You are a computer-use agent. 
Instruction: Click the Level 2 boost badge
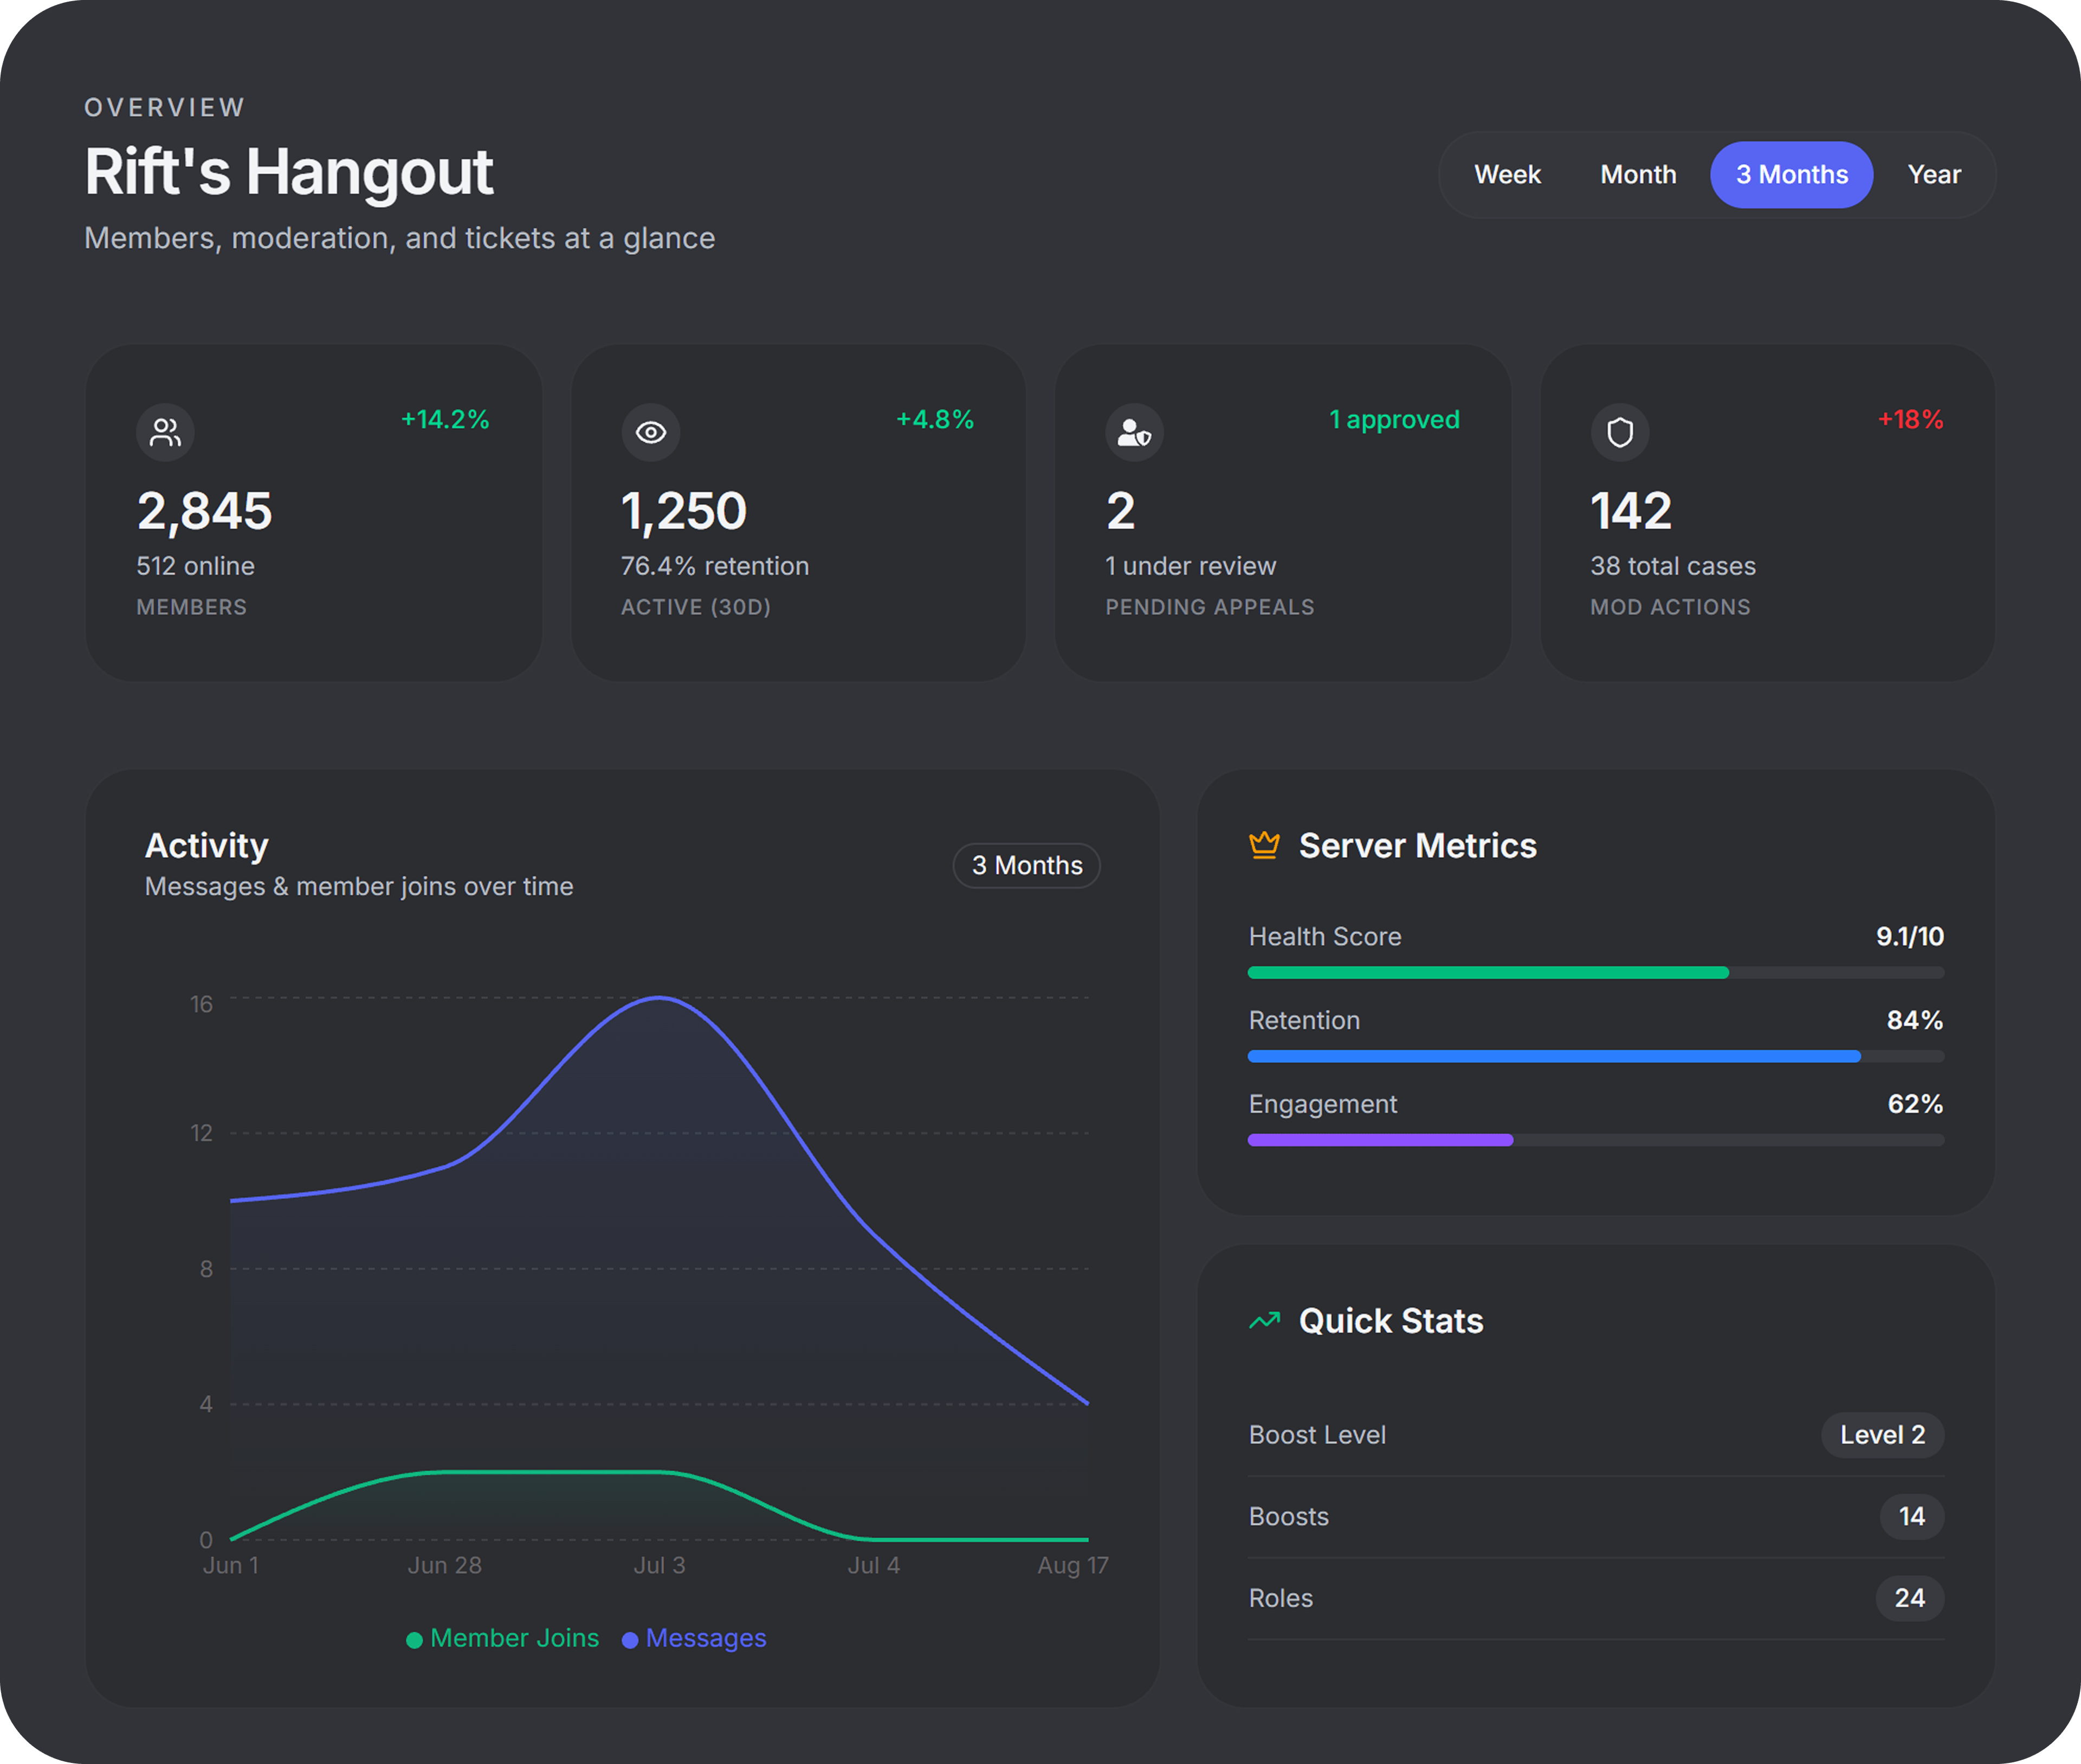pyautogui.click(x=1882, y=1435)
